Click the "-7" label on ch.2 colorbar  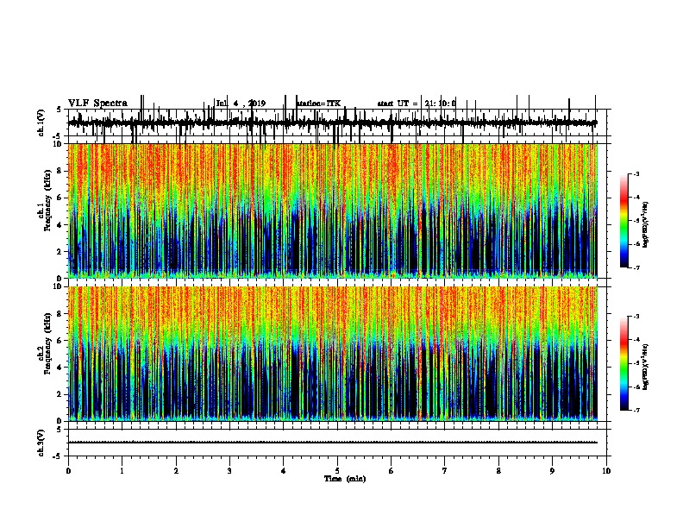pos(636,411)
